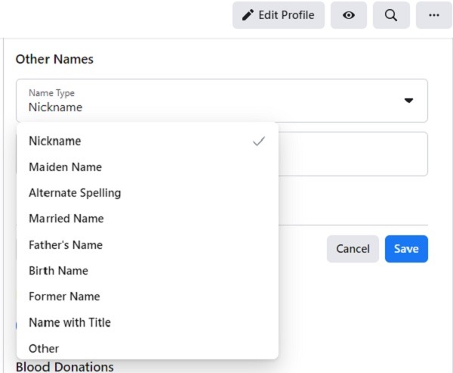Viewport: 453px width, 373px height.
Task: Save the other name
Action: (406, 249)
